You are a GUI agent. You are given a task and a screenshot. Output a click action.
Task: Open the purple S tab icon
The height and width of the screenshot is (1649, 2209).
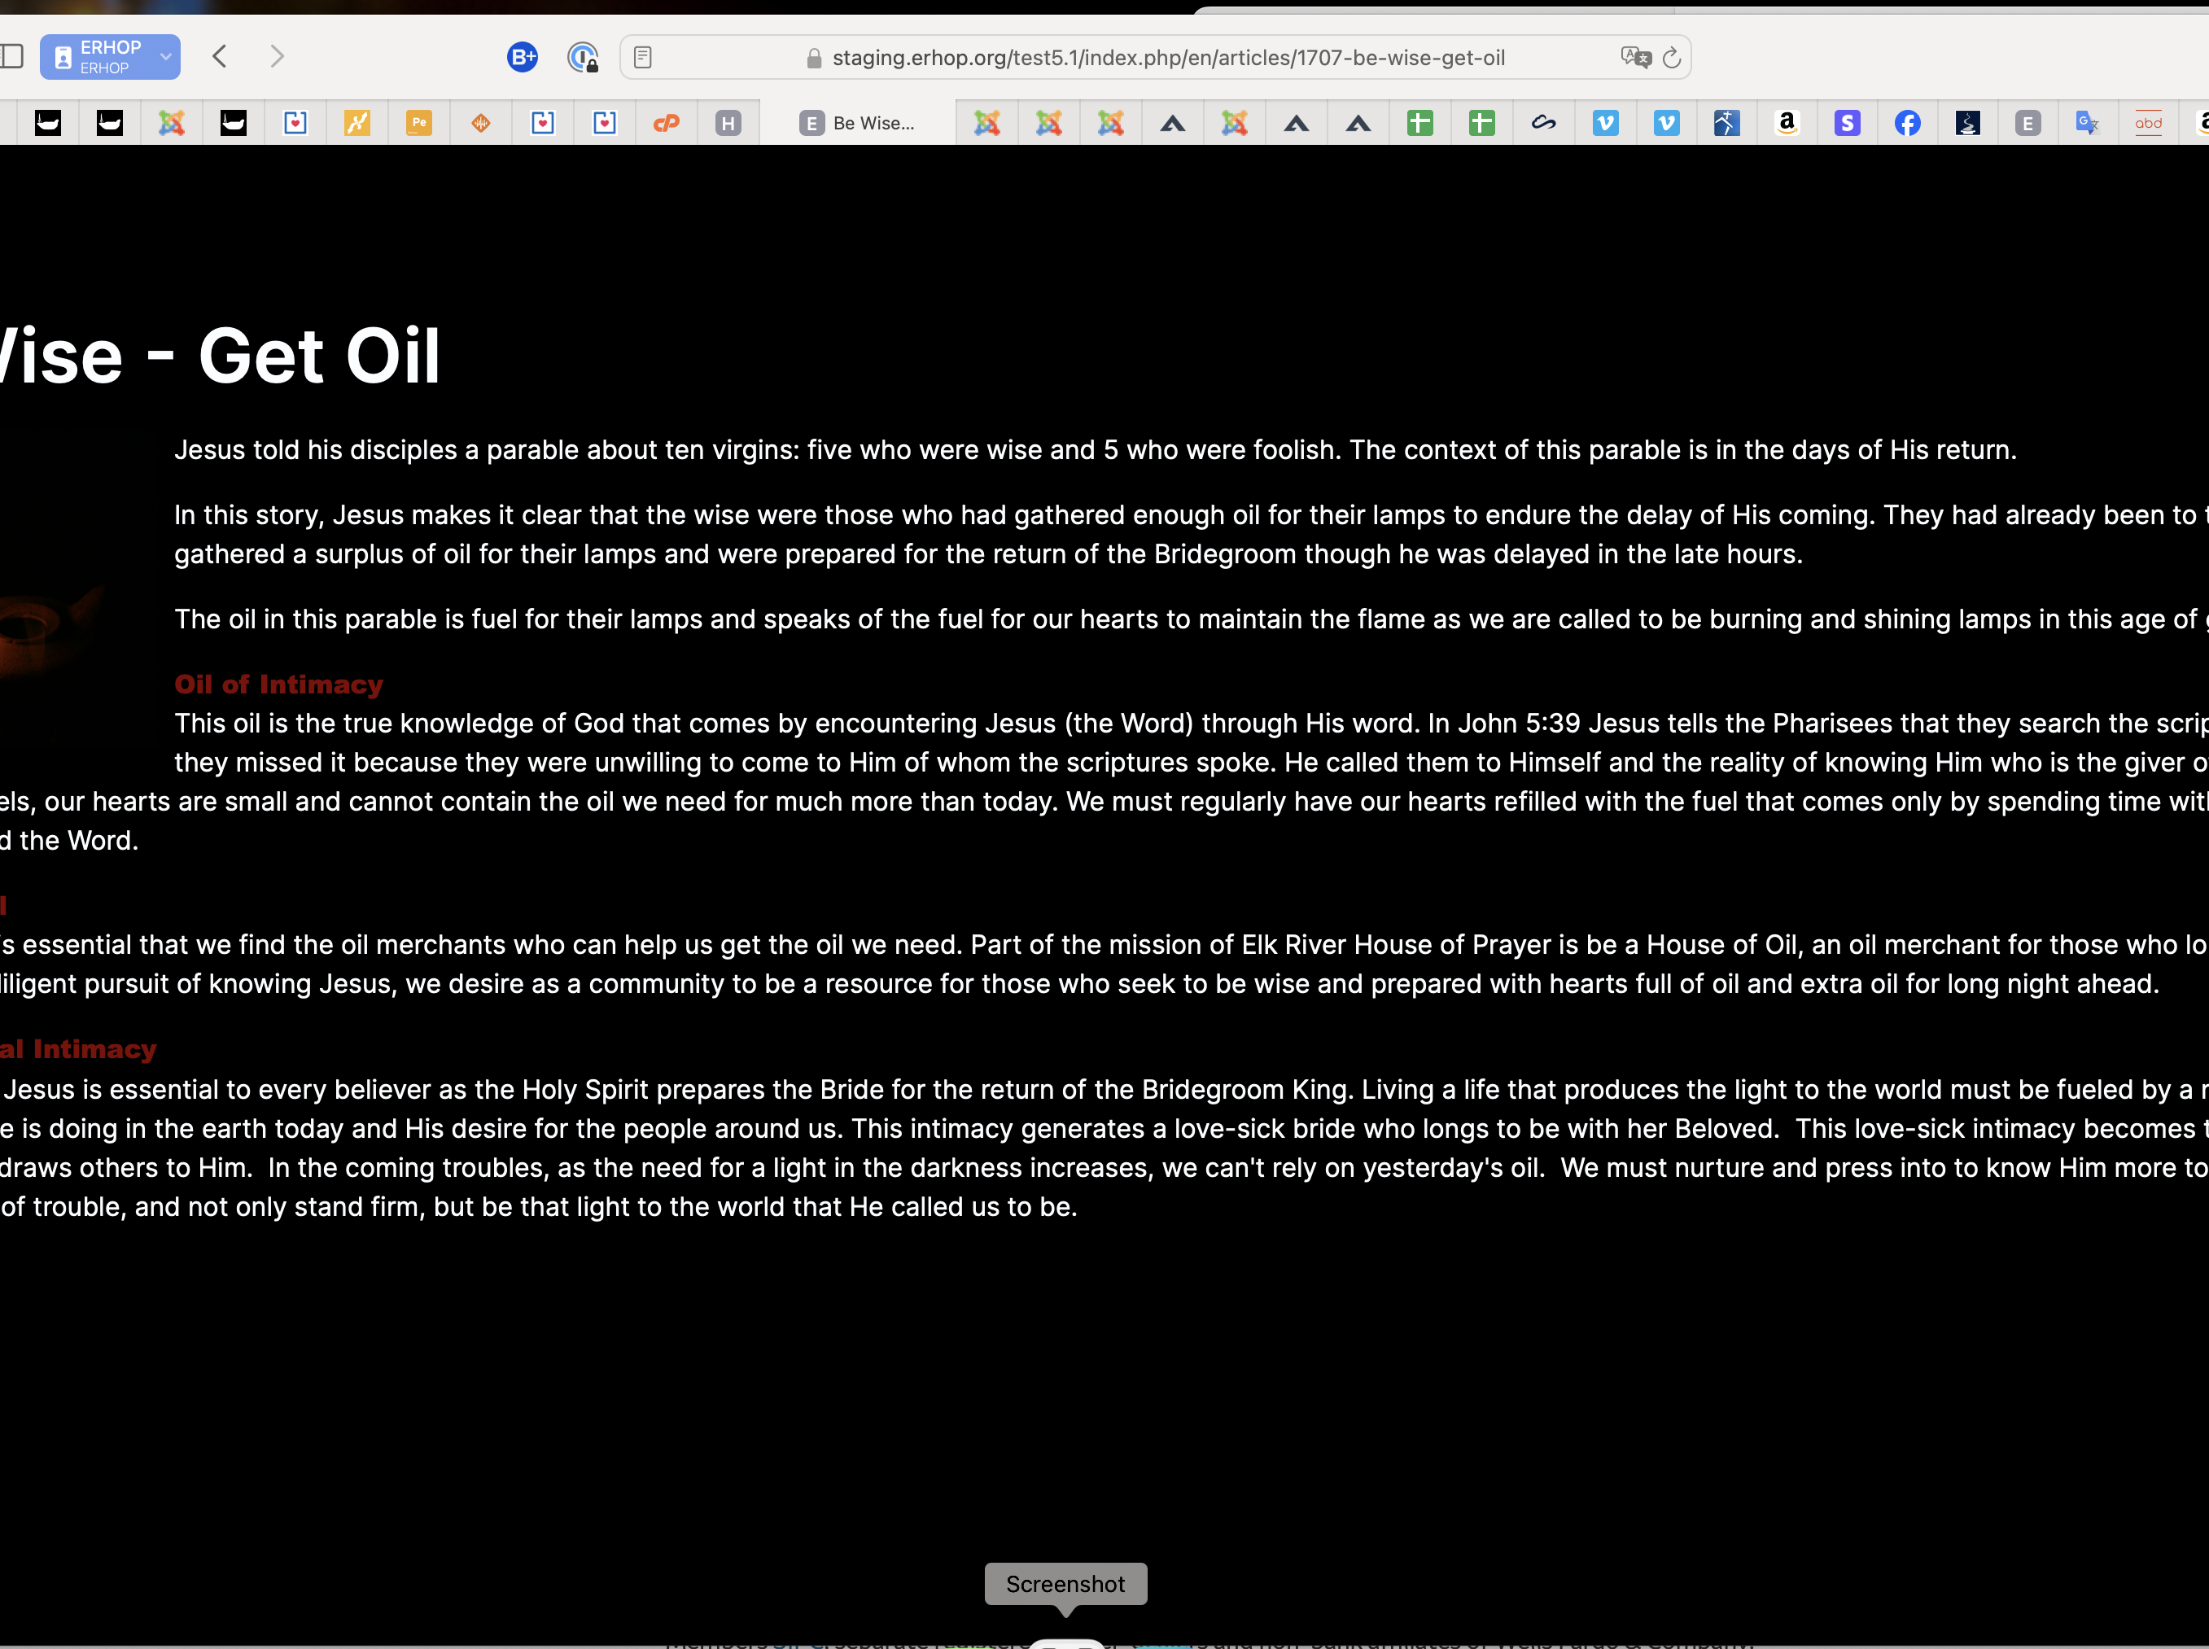1847,123
